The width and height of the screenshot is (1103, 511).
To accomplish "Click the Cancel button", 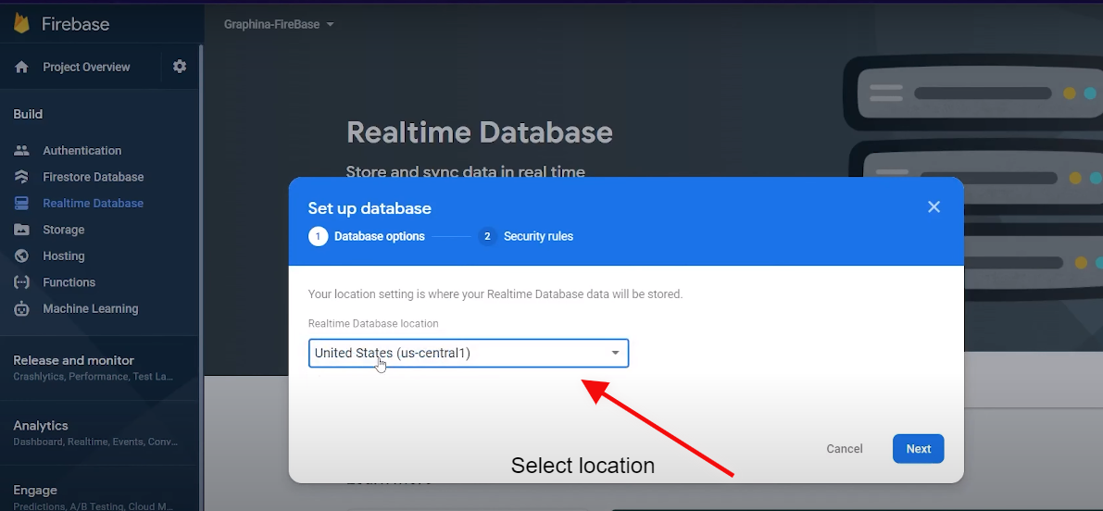I will pyautogui.click(x=844, y=448).
